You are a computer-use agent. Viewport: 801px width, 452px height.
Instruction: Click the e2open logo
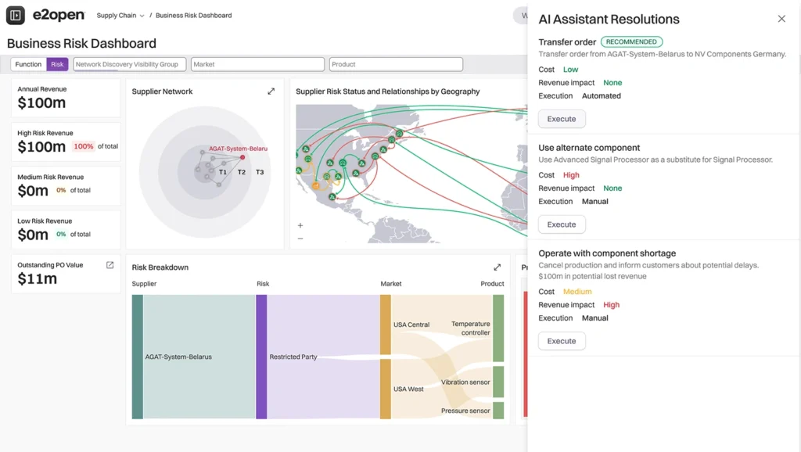[59, 16]
